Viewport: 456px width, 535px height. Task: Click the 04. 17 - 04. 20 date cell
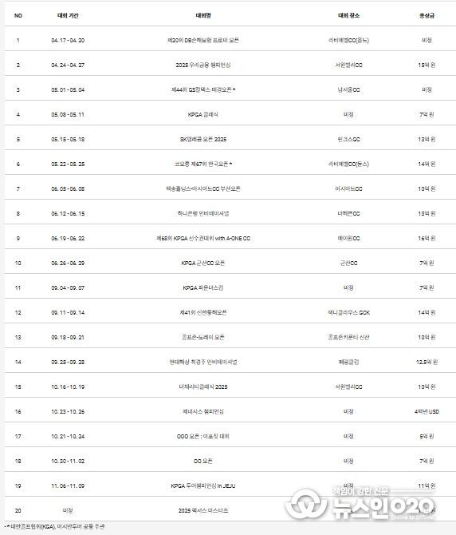68,40
